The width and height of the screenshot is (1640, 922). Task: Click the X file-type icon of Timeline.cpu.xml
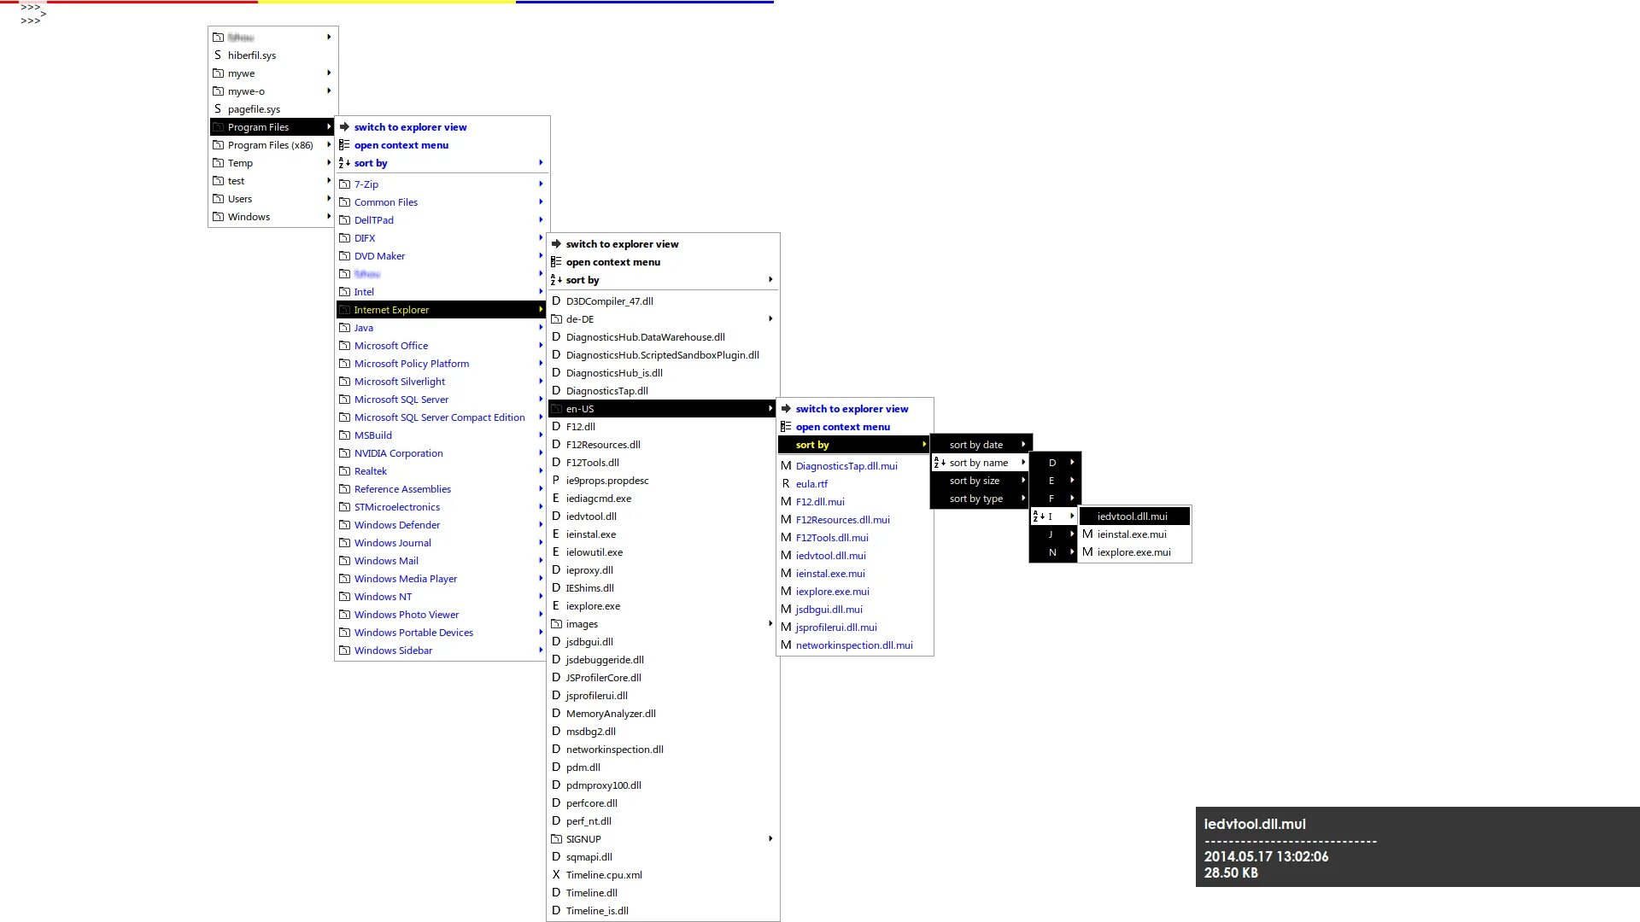[x=556, y=875]
